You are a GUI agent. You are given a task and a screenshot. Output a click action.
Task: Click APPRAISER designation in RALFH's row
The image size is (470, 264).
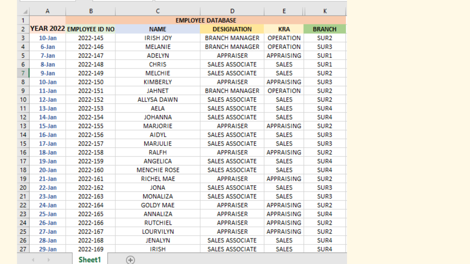(232, 153)
